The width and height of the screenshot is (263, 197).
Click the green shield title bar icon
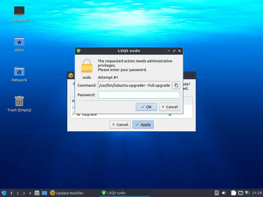pyautogui.click(x=79, y=51)
